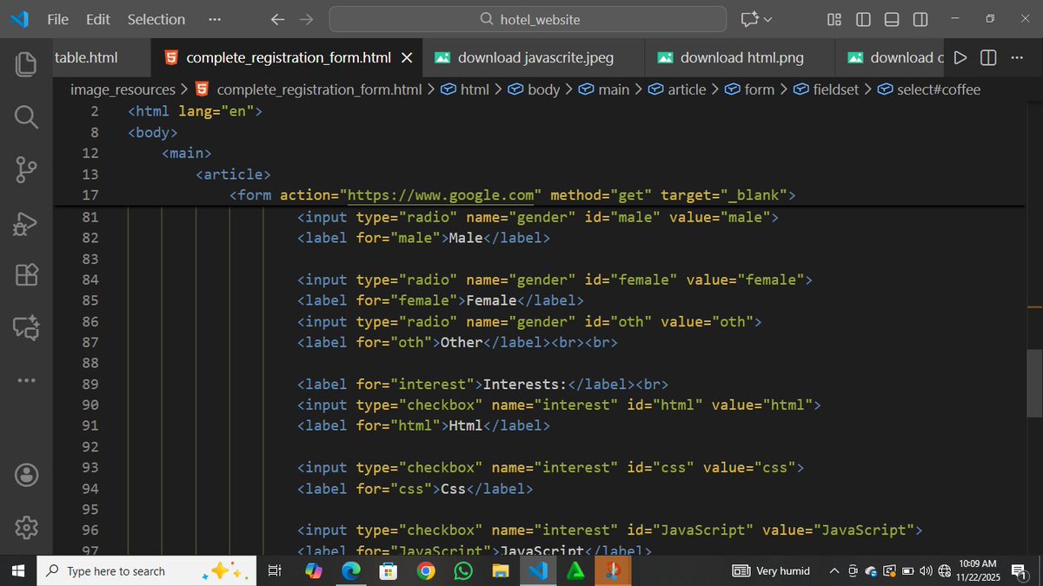Run the file with the play icon

[x=960, y=58]
